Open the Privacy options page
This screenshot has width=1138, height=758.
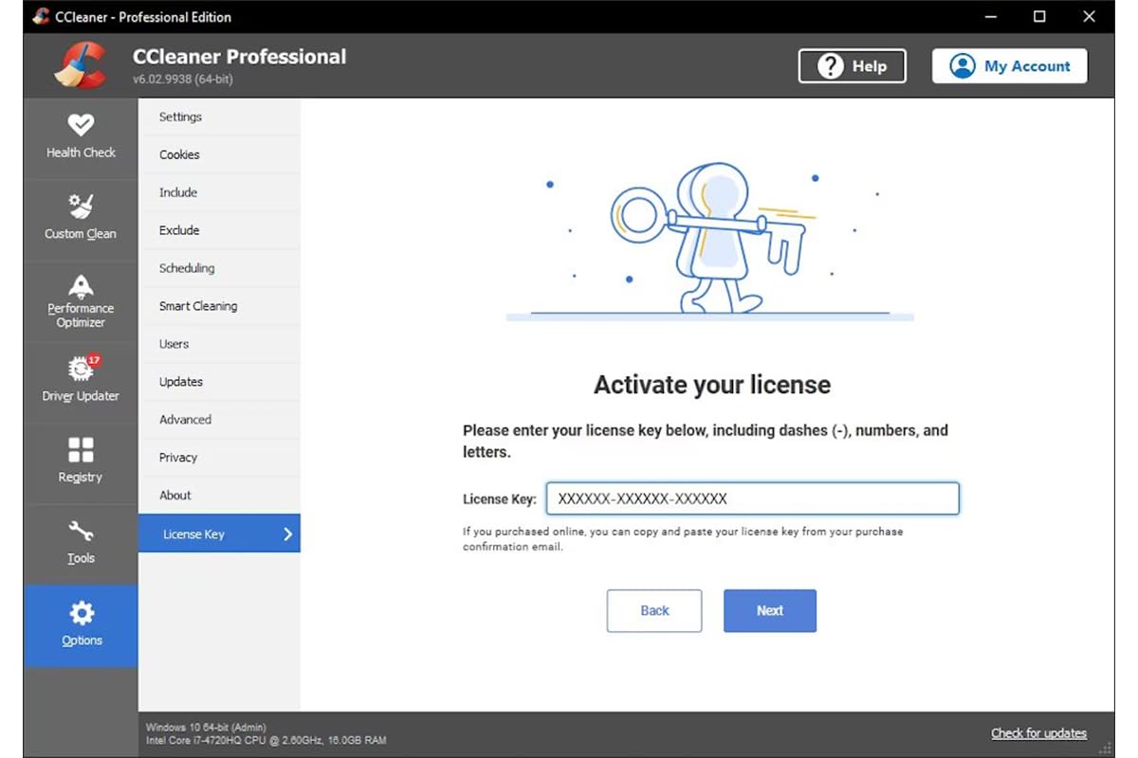coord(219,458)
